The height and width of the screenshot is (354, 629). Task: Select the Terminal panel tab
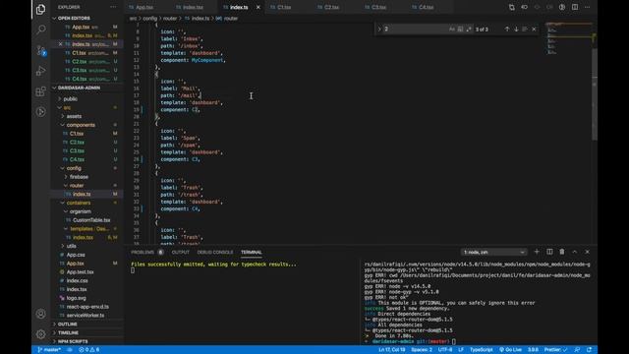(252, 252)
